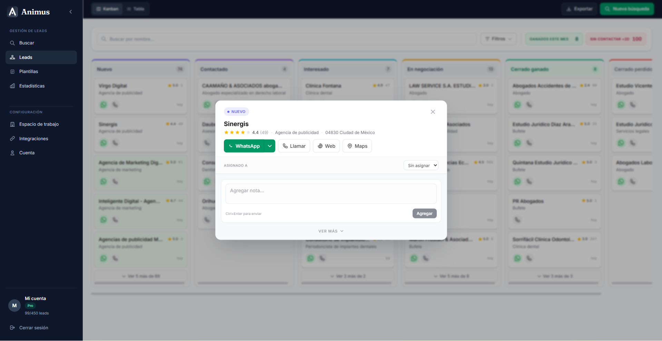Click WhatsApp icon on Agencia de Marketing card
The height and width of the screenshot is (341, 662).
click(103, 182)
